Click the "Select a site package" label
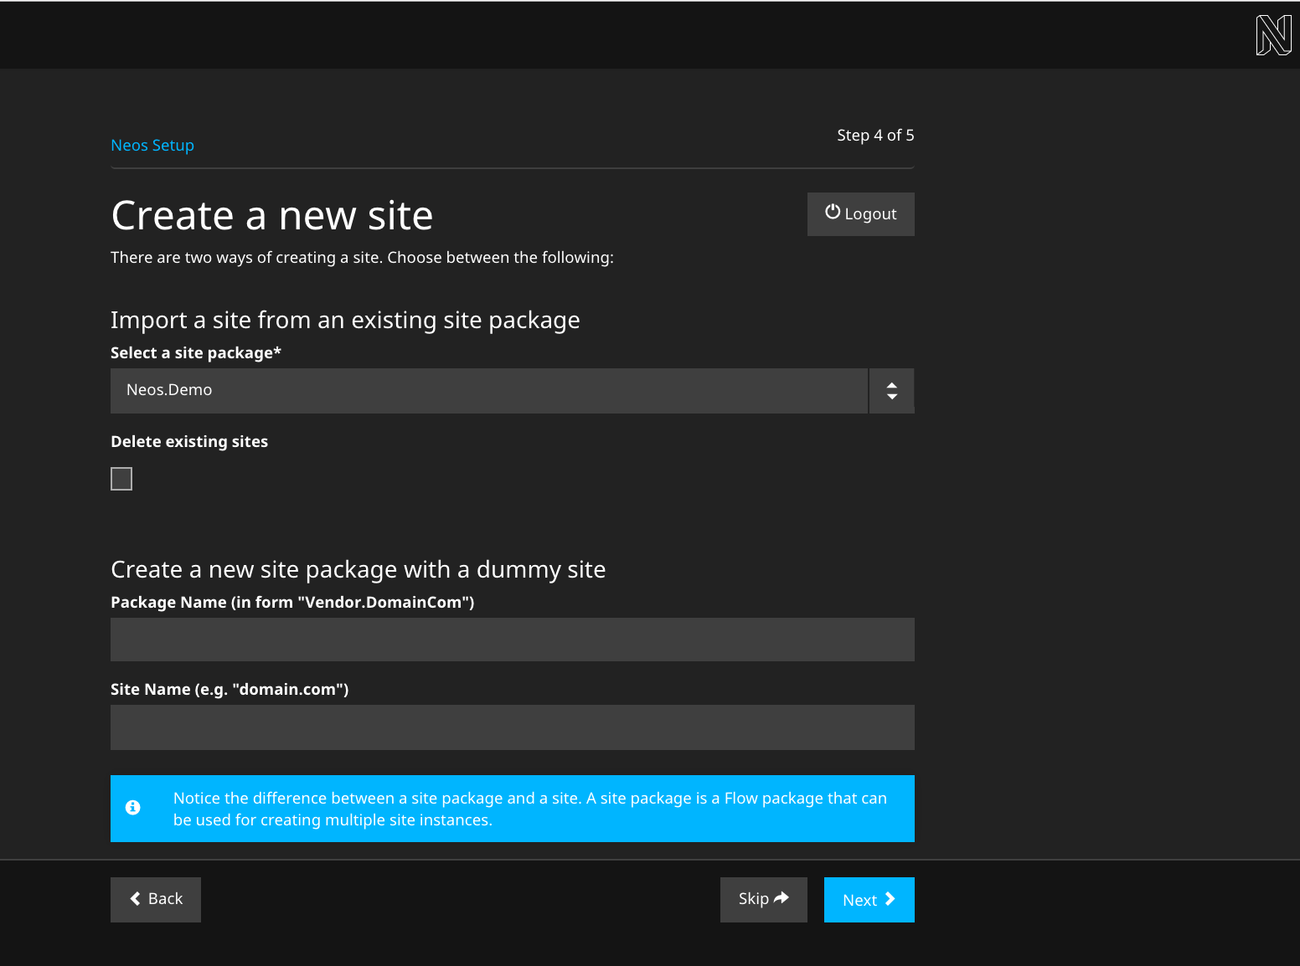Image resolution: width=1300 pixels, height=966 pixels. tap(195, 353)
